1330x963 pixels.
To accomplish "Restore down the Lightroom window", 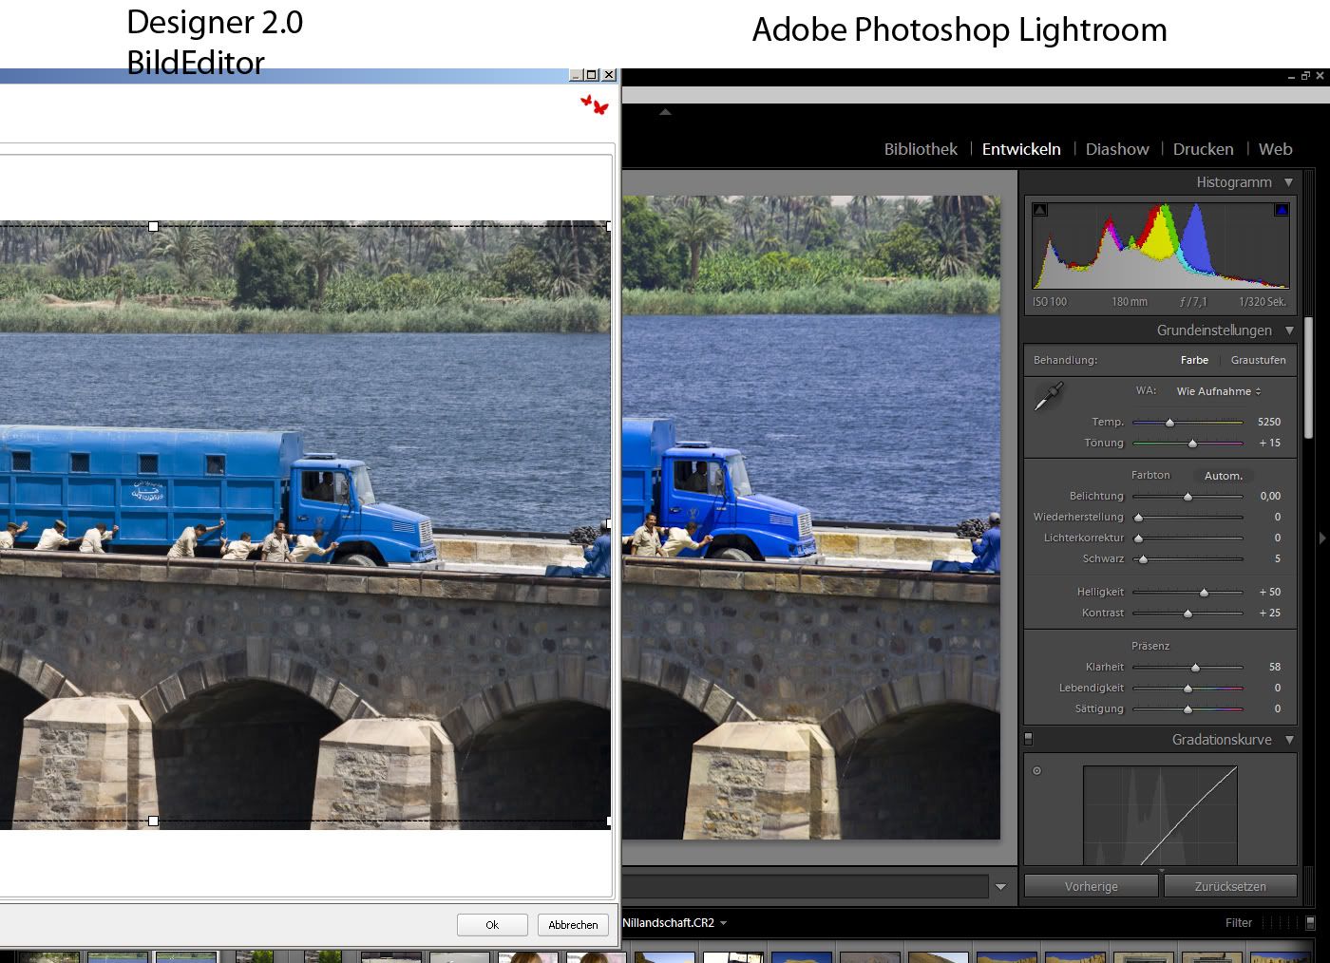I will pos(1305,76).
